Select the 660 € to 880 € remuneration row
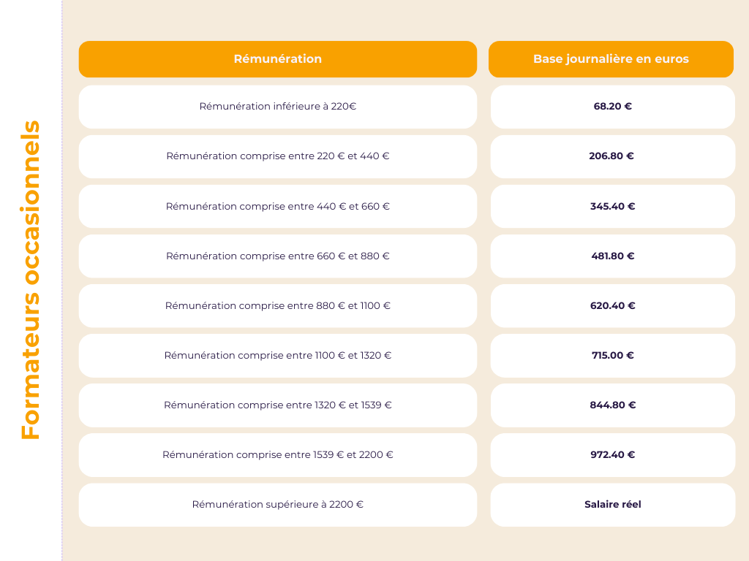This screenshot has height=561, width=749. coord(278,256)
